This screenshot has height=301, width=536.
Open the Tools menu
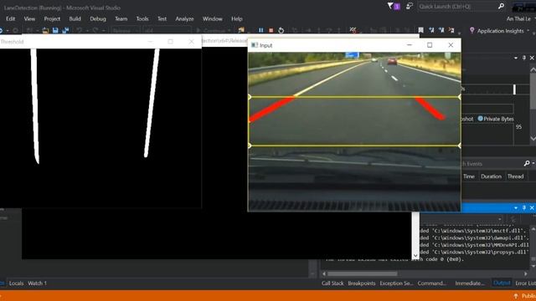(x=142, y=19)
